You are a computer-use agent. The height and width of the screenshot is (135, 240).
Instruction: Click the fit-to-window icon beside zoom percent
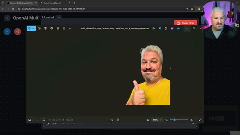click(148, 120)
